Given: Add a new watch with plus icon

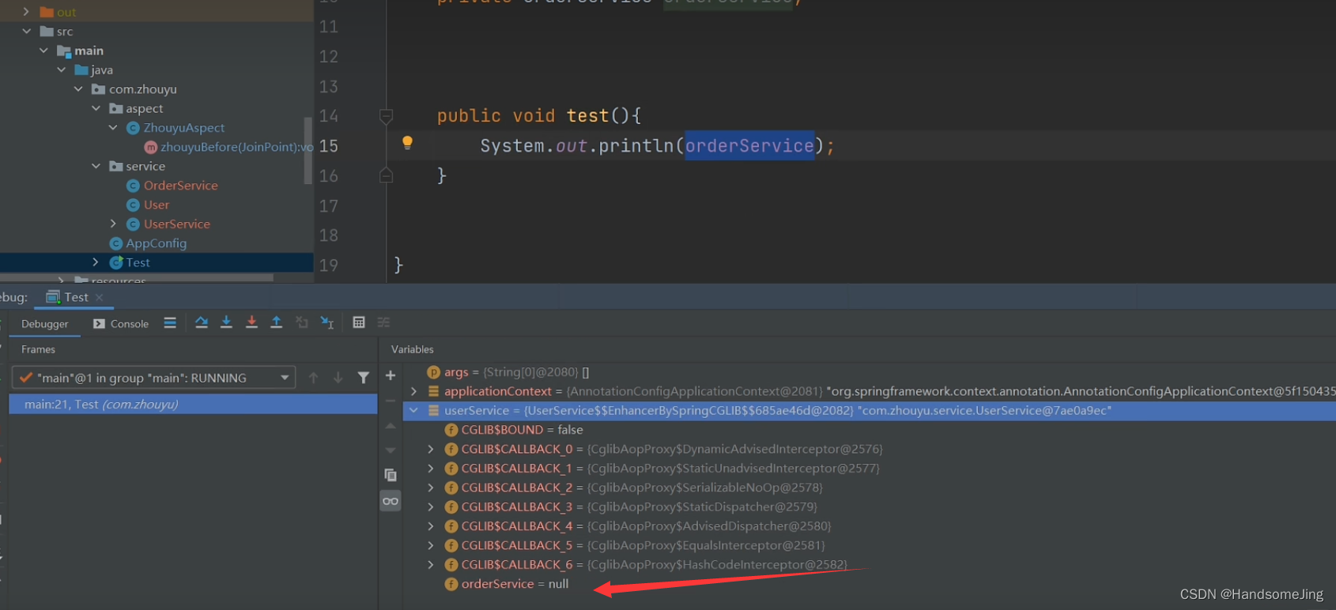Looking at the screenshot, I should 391,375.
